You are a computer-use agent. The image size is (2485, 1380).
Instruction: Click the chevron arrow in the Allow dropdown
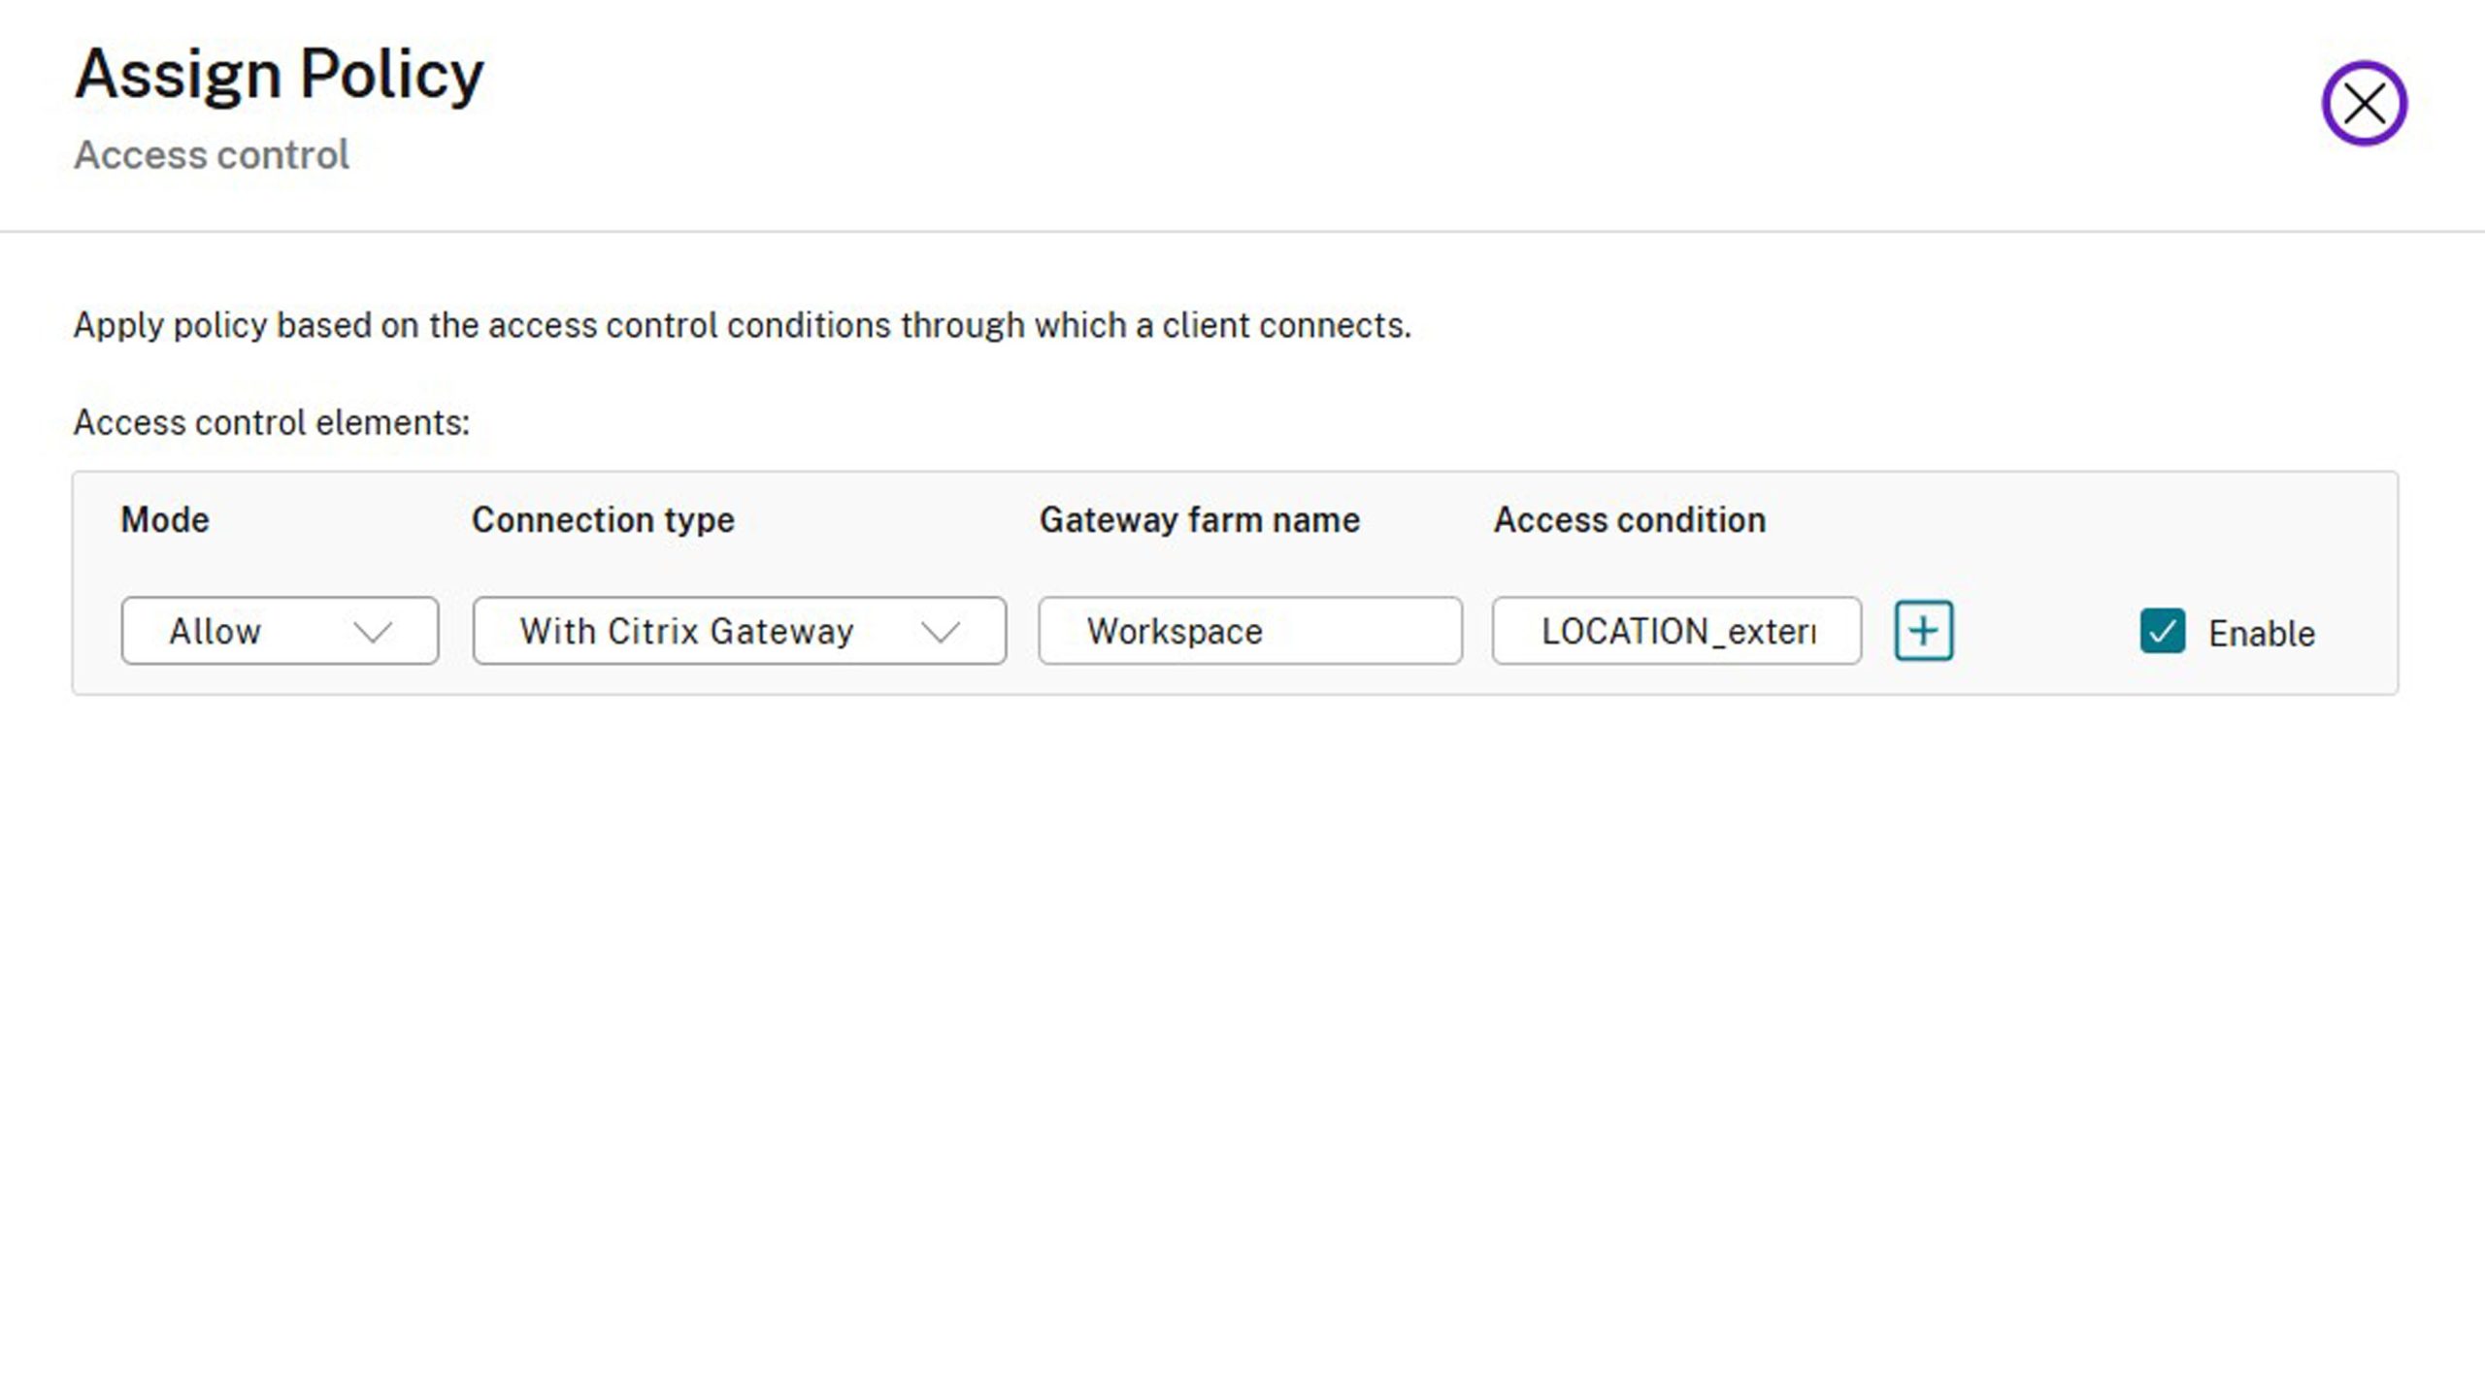point(373,632)
